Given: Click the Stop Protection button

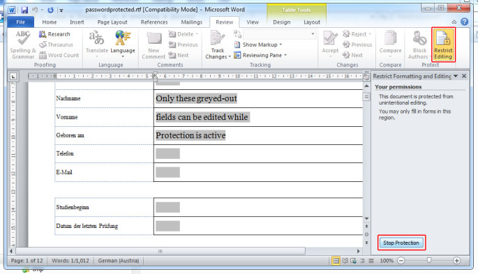Looking at the screenshot, I should (401, 243).
